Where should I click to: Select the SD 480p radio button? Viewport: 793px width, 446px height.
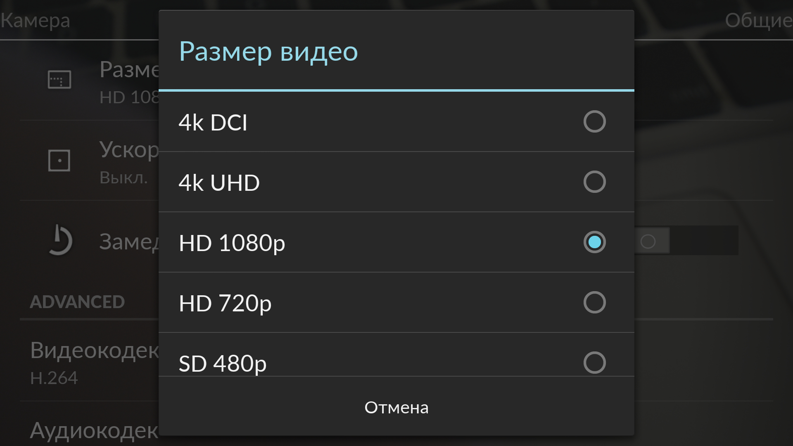click(x=594, y=363)
